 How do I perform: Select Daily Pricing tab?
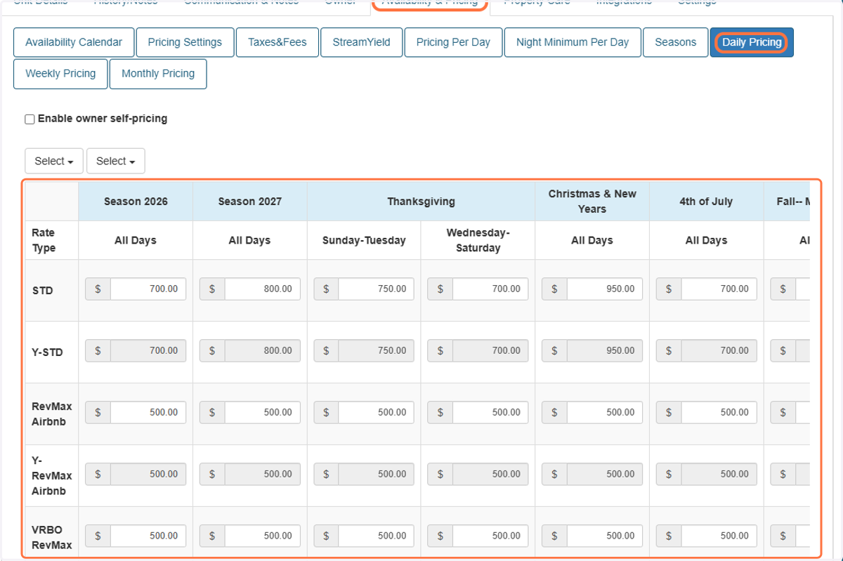tap(752, 42)
